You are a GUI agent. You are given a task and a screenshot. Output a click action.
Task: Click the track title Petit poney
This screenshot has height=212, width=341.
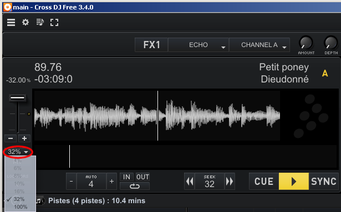[284, 68]
